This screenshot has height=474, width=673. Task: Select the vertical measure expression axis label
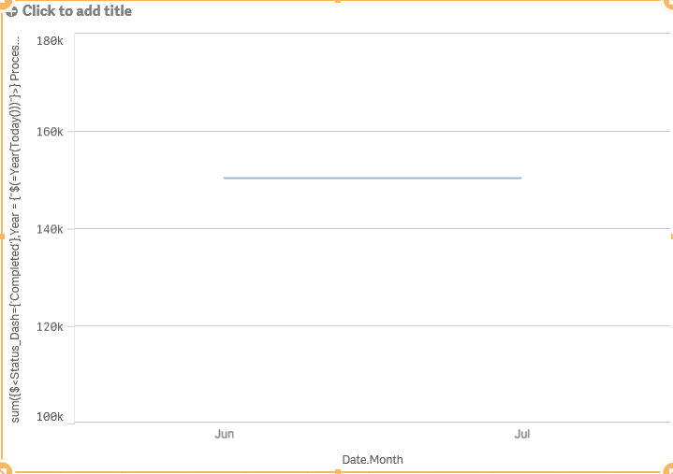pyautogui.click(x=16, y=229)
